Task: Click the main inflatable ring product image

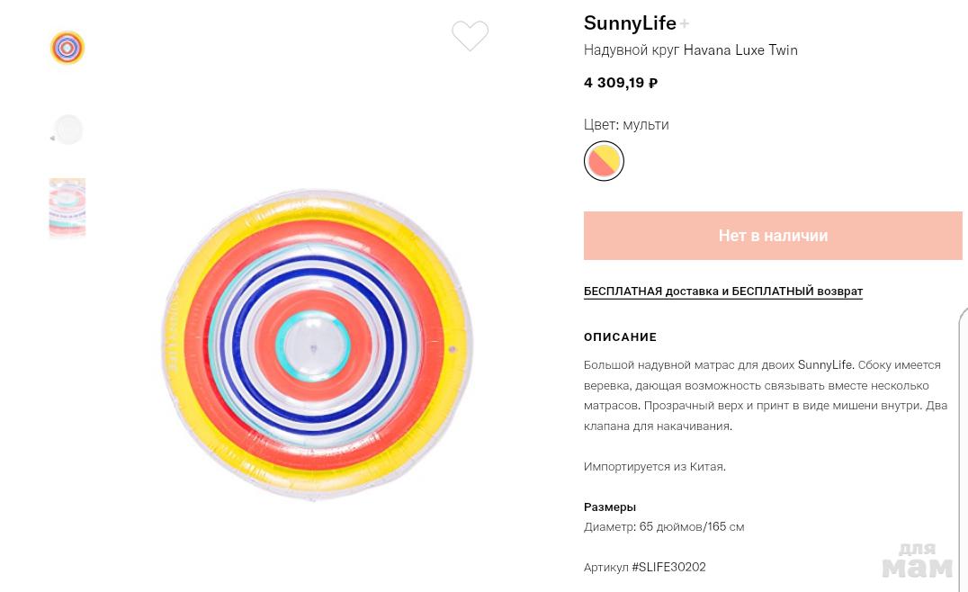Action: tap(317, 344)
